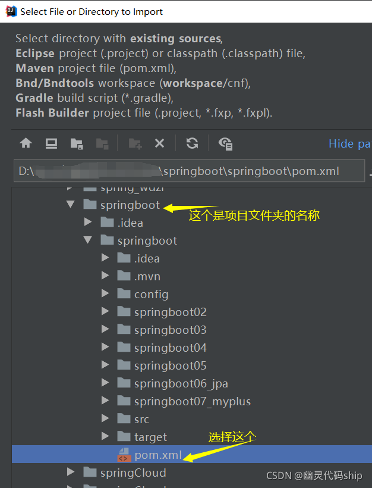
Task: Select the pom.xml file
Action: coord(192,454)
